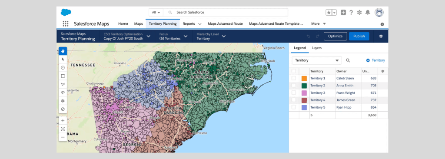Go to the Maps tab
Screen dimensions: 445x159
[x=139, y=24]
